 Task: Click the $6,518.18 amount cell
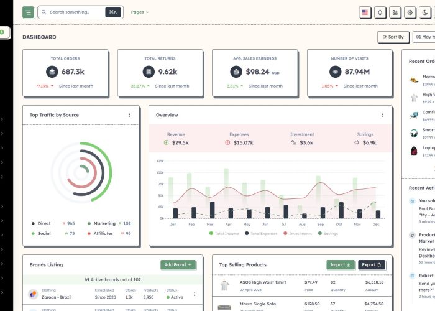374,282
